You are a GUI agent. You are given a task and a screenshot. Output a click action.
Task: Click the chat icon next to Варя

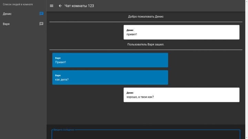tap(41, 24)
